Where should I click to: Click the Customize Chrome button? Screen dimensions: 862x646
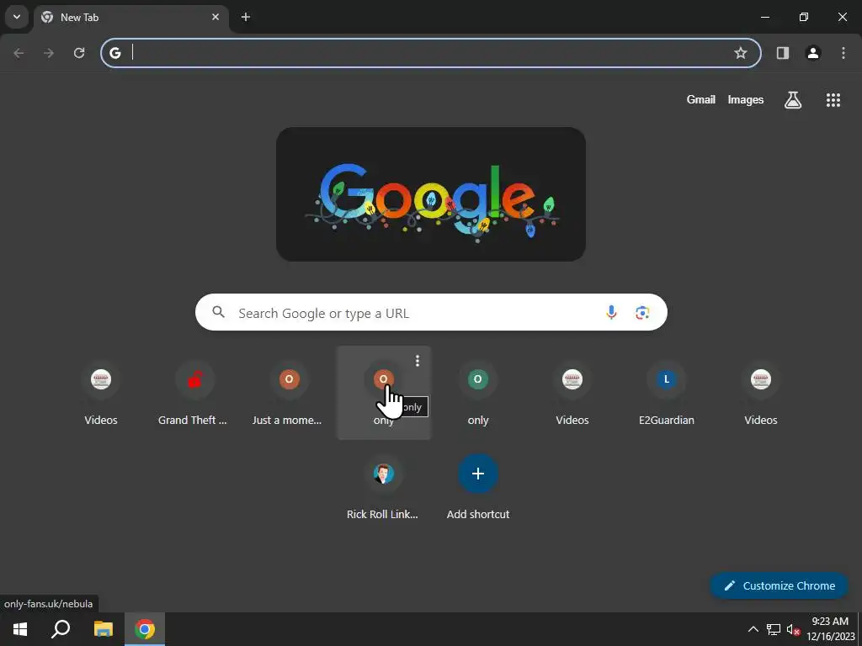coord(779,585)
